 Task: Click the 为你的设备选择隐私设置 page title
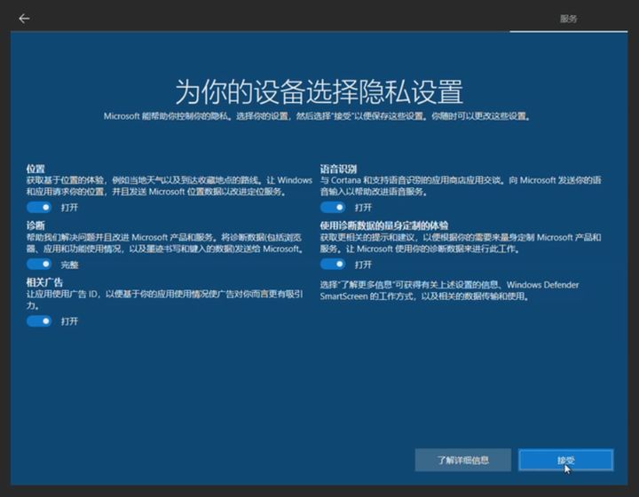(319, 91)
